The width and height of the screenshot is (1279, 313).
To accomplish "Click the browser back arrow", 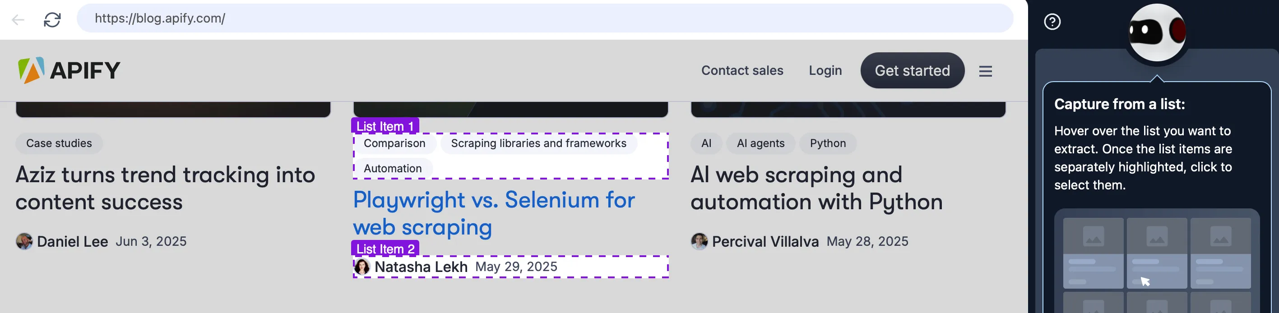I will (x=19, y=19).
